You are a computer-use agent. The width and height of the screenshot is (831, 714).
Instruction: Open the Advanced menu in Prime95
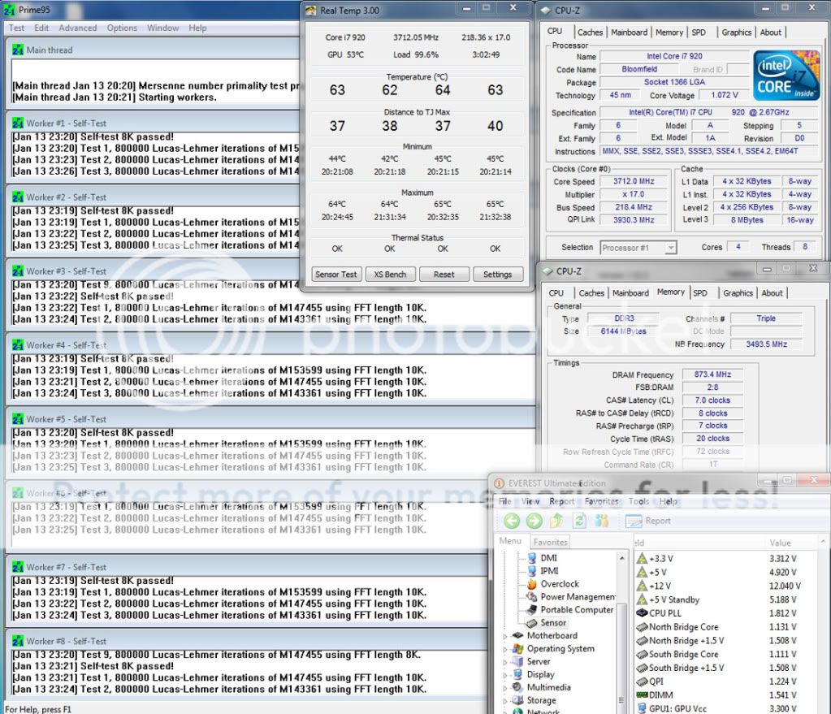click(x=77, y=28)
